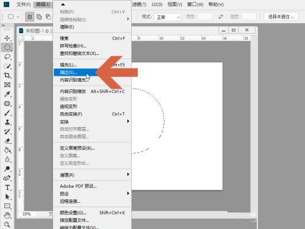Select the Lasso tool

tap(7, 57)
